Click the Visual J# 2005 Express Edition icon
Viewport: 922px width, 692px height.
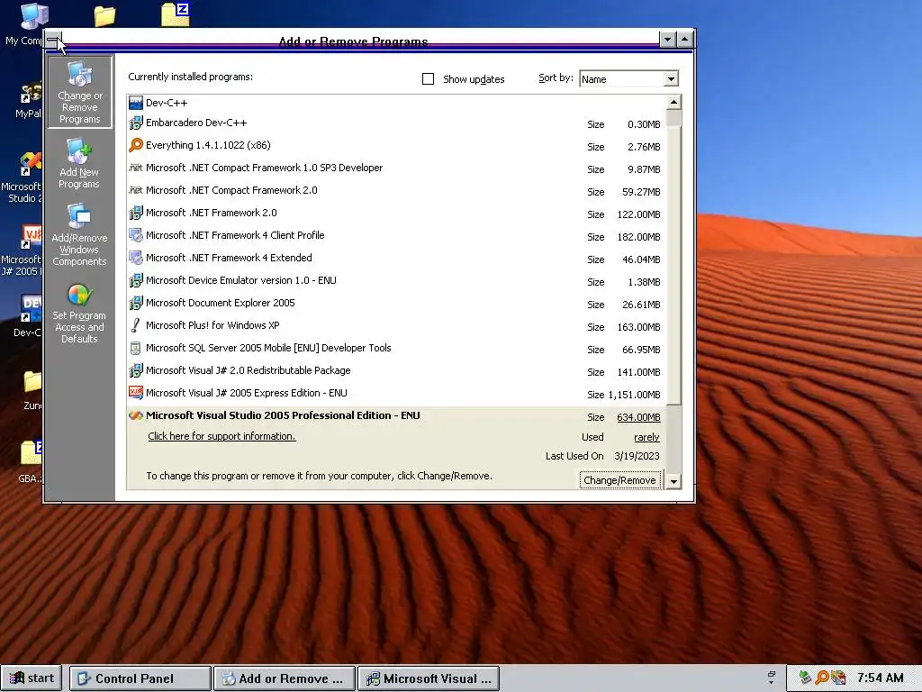pyautogui.click(x=136, y=393)
